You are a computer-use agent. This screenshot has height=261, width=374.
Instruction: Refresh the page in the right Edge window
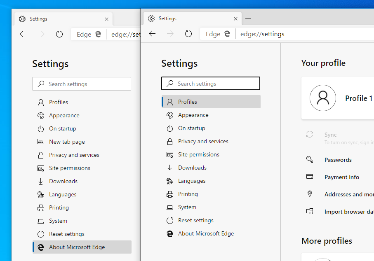pyautogui.click(x=188, y=34)
